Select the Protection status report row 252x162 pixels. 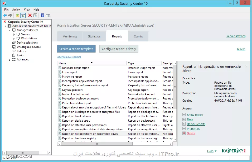(x=115, y=103)
